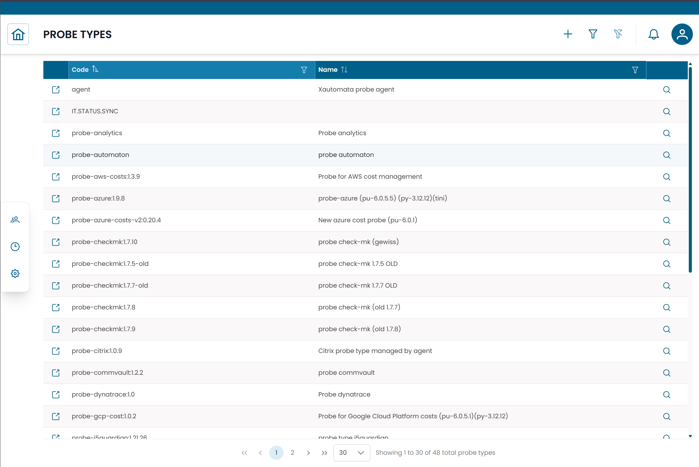The width and height of the screenshot is (699, 467).
Task: Open Code column filter menu
Action: tap(304, 70)
